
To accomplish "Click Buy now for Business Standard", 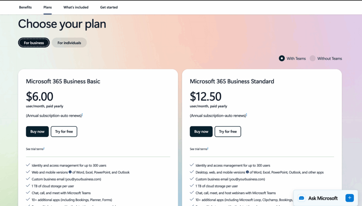I will click(x=201, y=132).
